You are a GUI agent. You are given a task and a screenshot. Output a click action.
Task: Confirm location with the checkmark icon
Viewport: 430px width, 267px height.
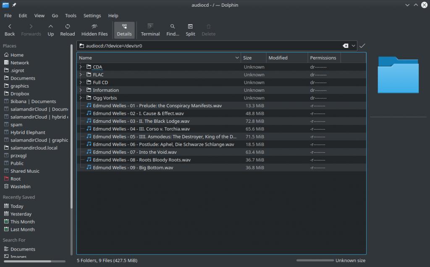click(x=362, y=46)
